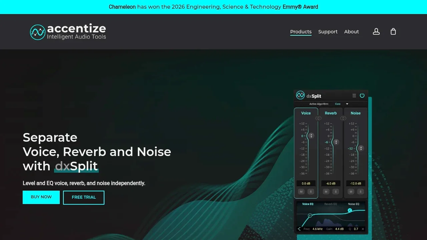Open the shopping bag cart icon
The width and height of the screenshot is (427, 240).
tap(393, 32)
